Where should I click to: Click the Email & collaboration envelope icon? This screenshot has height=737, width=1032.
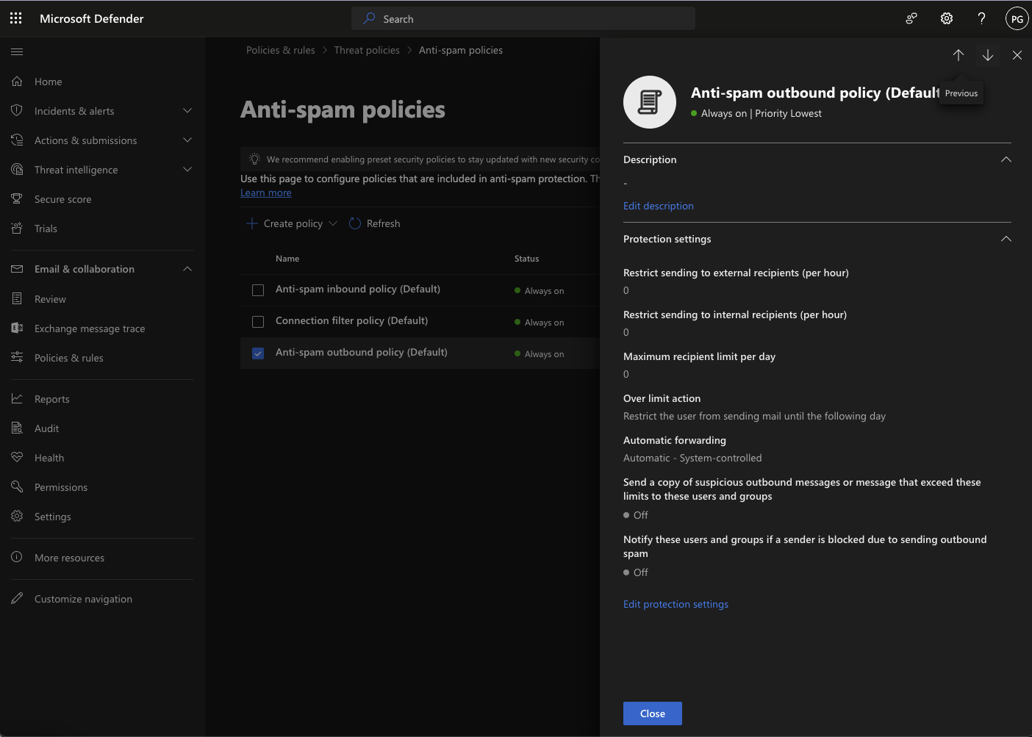coord(17,269)
